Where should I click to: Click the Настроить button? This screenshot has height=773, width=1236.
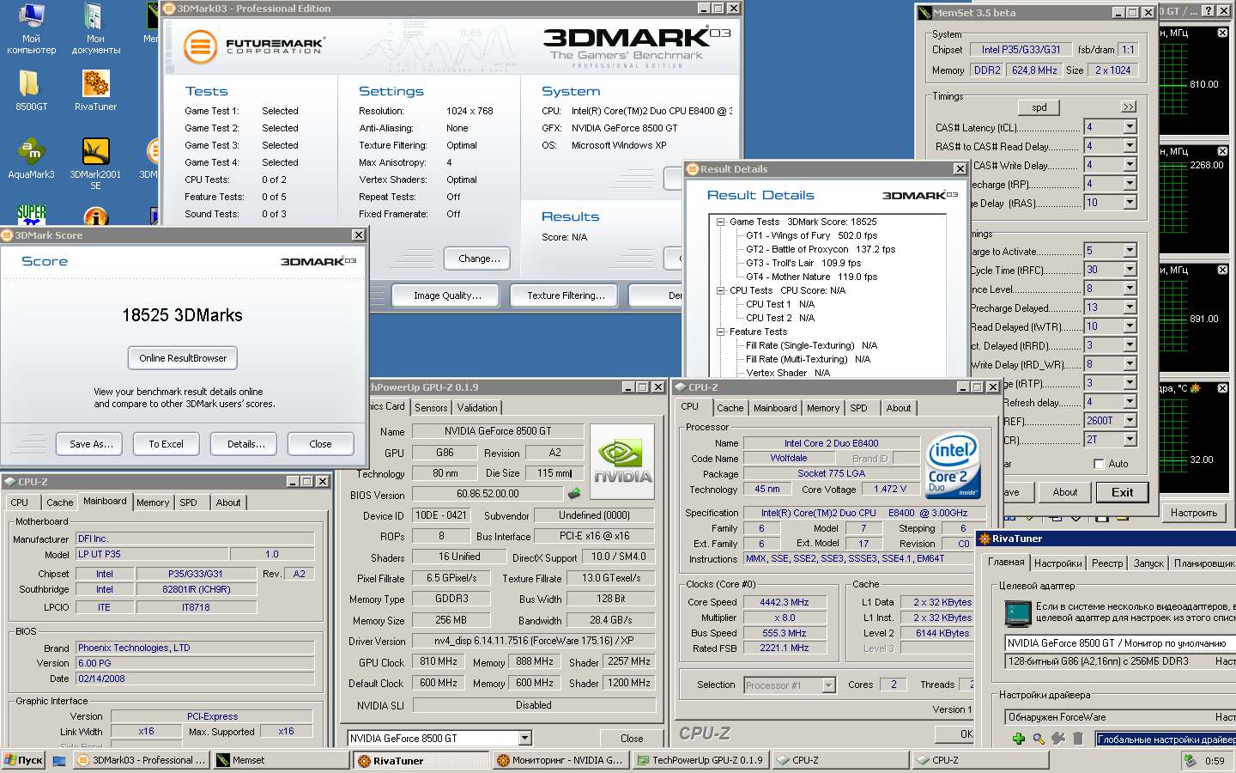[1194, 513]
